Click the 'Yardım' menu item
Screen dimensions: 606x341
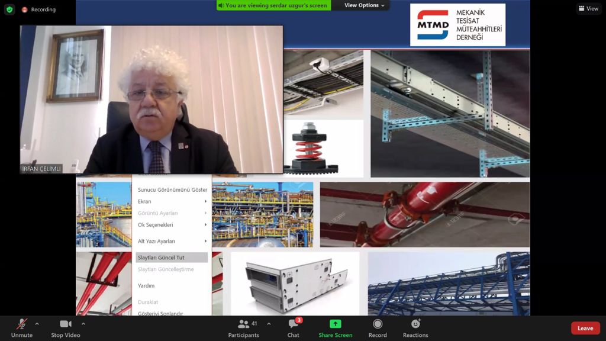[146, 286]
